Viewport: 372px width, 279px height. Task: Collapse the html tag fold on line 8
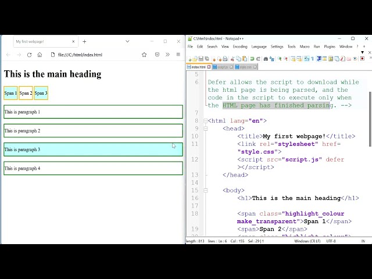point(205,121)
